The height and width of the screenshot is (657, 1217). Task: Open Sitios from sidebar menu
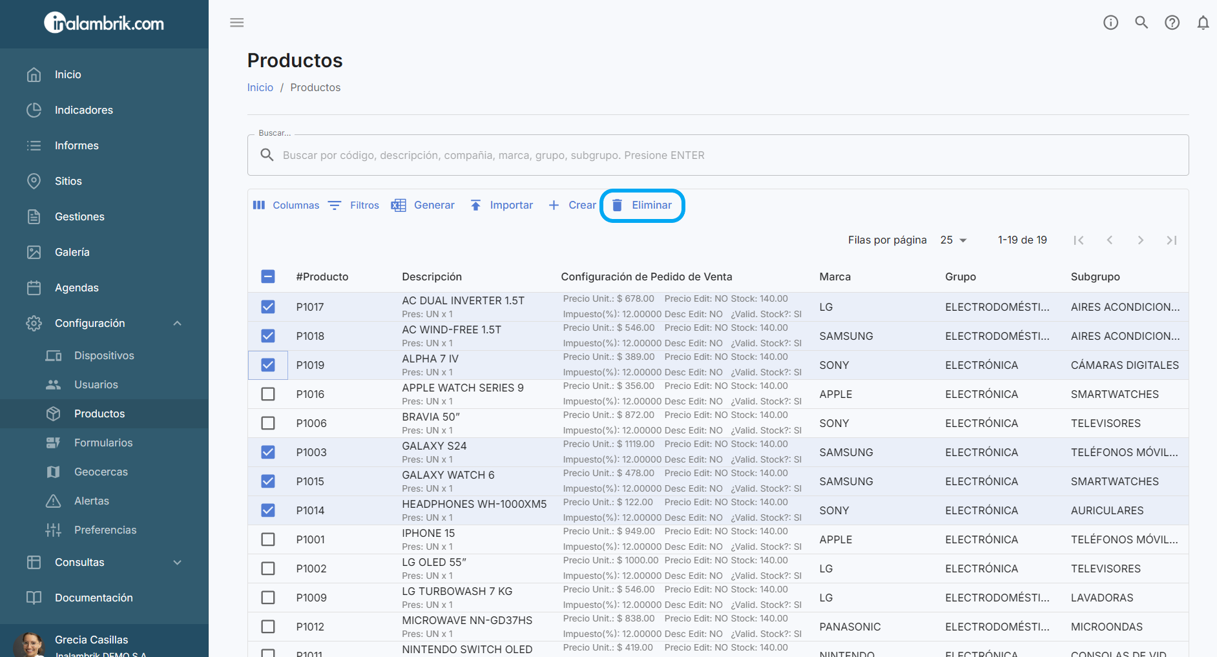[x=68, y=181]
